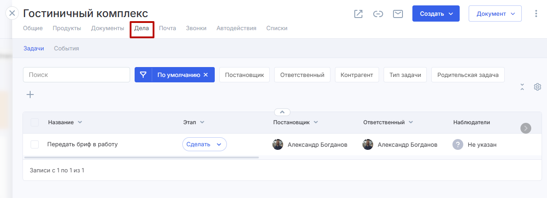Switch to the Продукты tab

(x=67, y=28)
